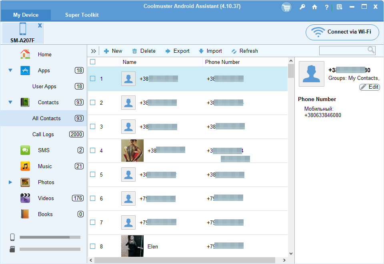Click the search magnifier icon

(x=371, y=50)
